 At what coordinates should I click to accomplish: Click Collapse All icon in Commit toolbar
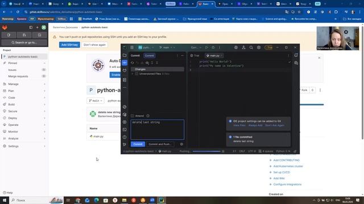tap(157, 63)
